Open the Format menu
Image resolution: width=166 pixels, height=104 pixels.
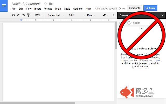pyautogui.click(x=48, y=9)
